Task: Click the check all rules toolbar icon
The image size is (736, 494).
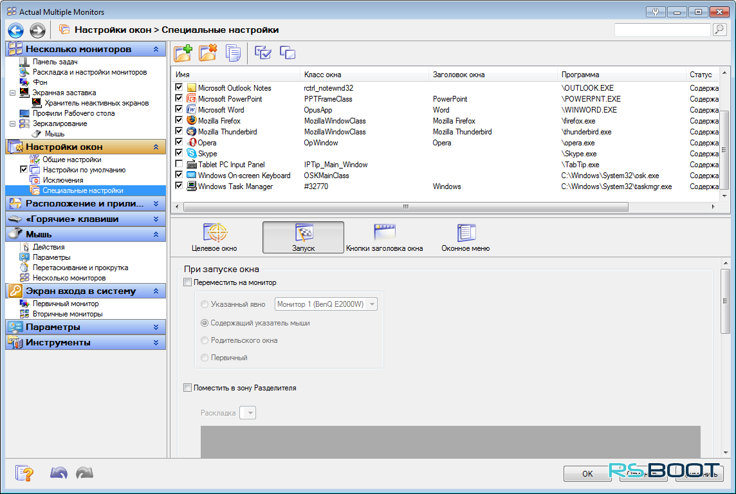Action: 263,53
